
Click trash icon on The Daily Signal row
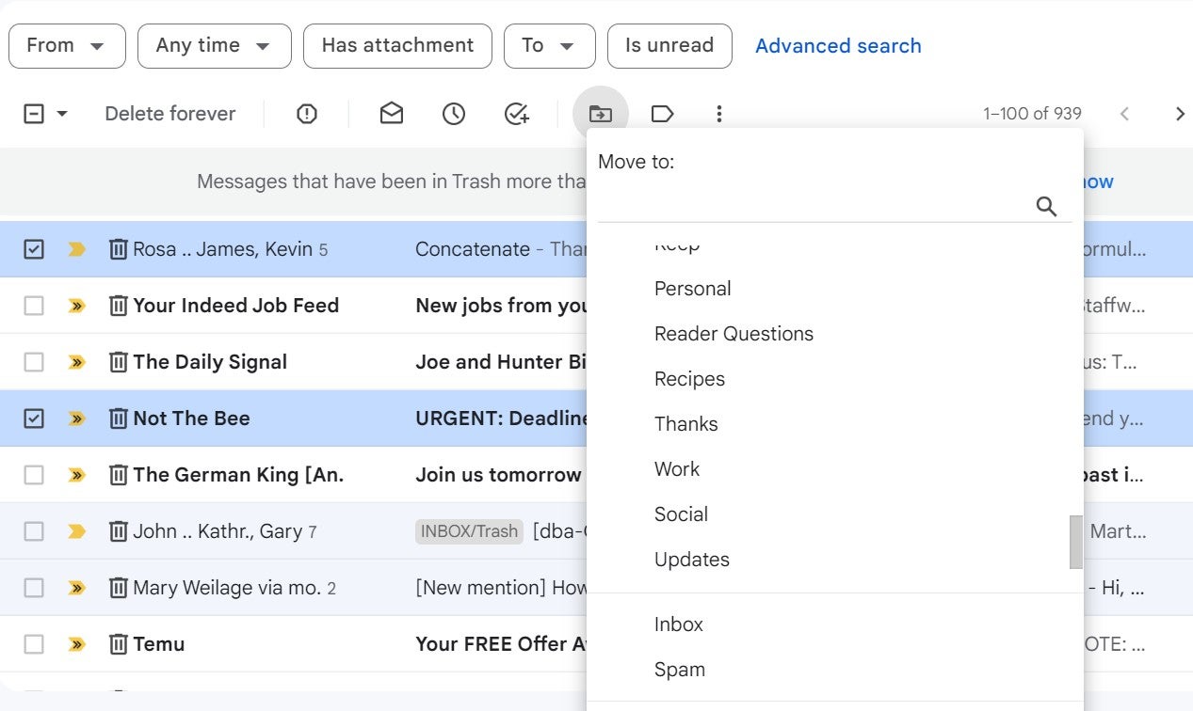pyautogui.click(x=118, y=362)
